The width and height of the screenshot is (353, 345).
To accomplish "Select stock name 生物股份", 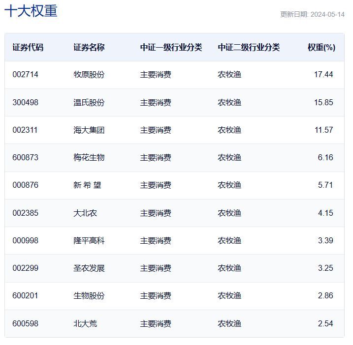I will click(x=89, y=295).
